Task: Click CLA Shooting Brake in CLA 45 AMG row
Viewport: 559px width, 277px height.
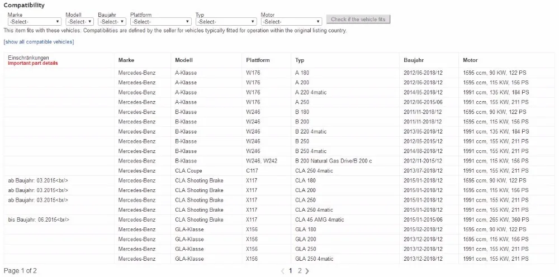Action: point(200,219)
